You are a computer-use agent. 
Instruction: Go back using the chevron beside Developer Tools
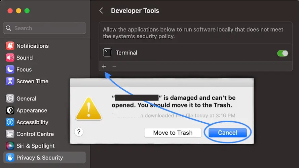(x=101, y=11)
